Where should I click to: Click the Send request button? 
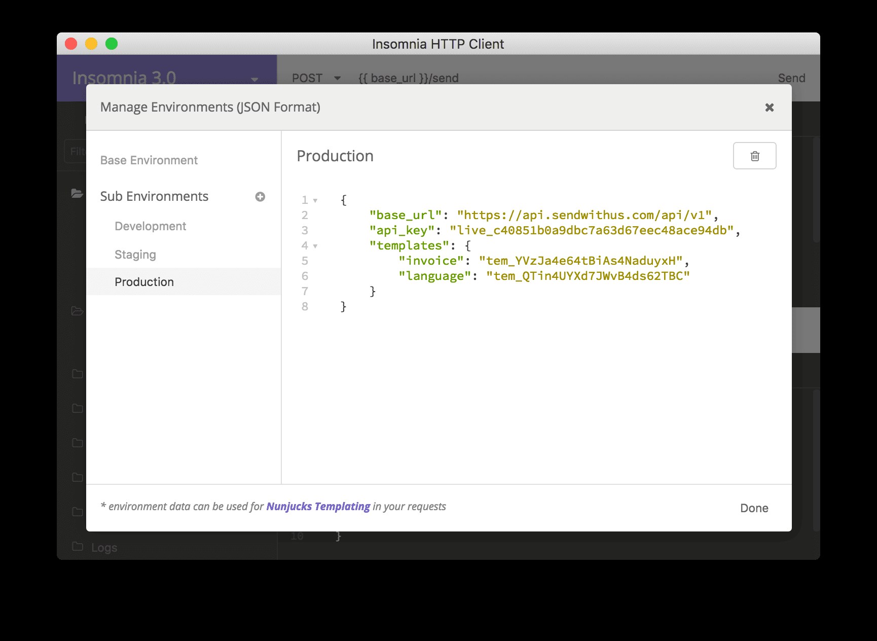(791, 78)
